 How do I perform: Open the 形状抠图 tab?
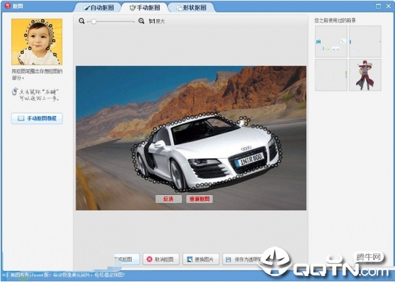191,8
